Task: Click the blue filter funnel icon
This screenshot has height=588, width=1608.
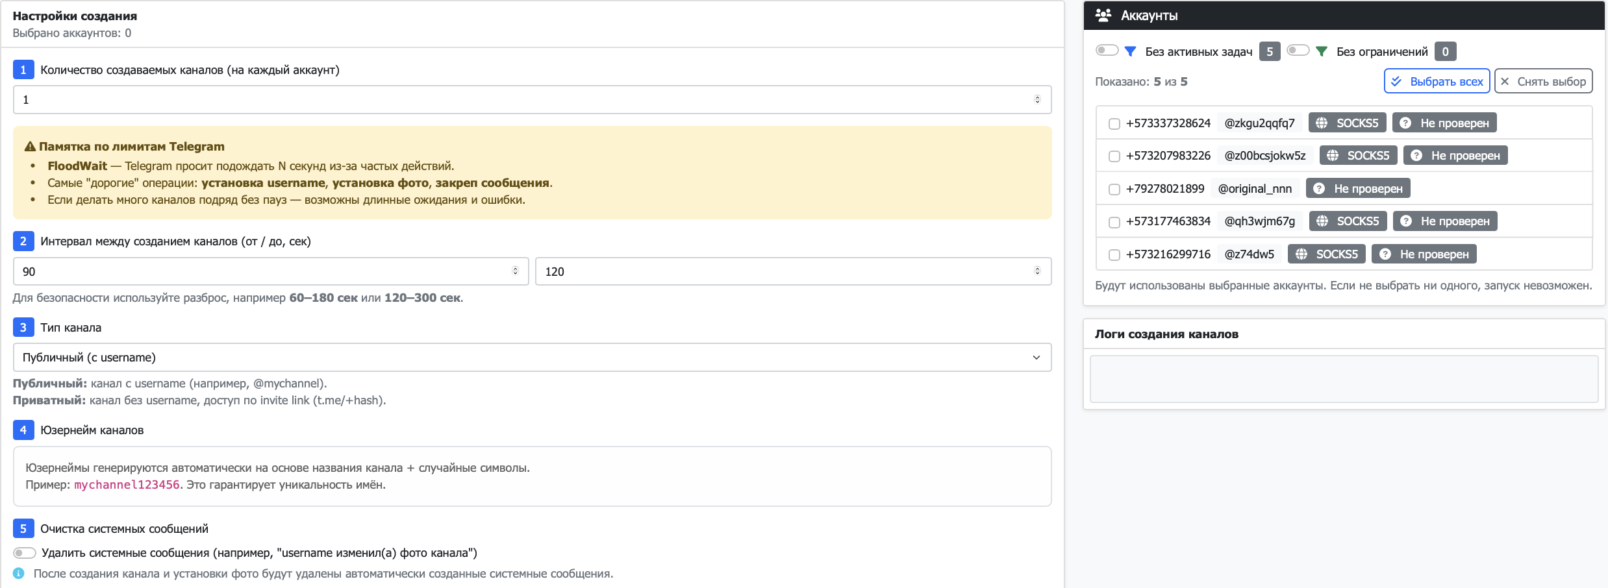Action: pos(1130,51)
